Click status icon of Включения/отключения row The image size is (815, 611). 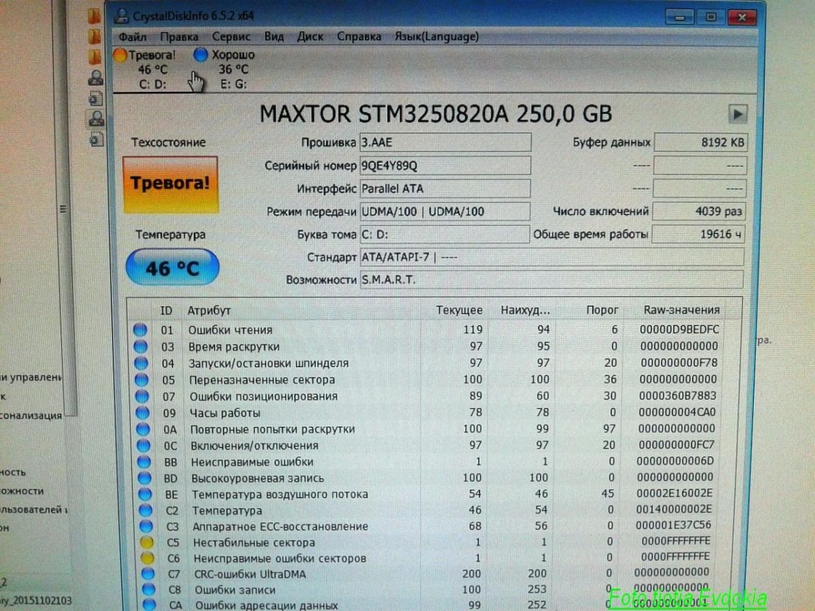(x=143, y=445)
